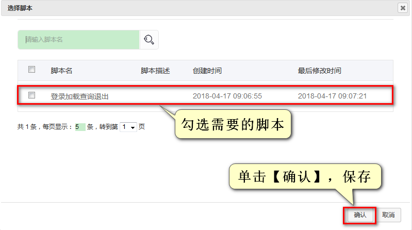Click the 最后修改时间 column header
The width and height of the screenshot is (412, 230).
(x=319, y=71)
